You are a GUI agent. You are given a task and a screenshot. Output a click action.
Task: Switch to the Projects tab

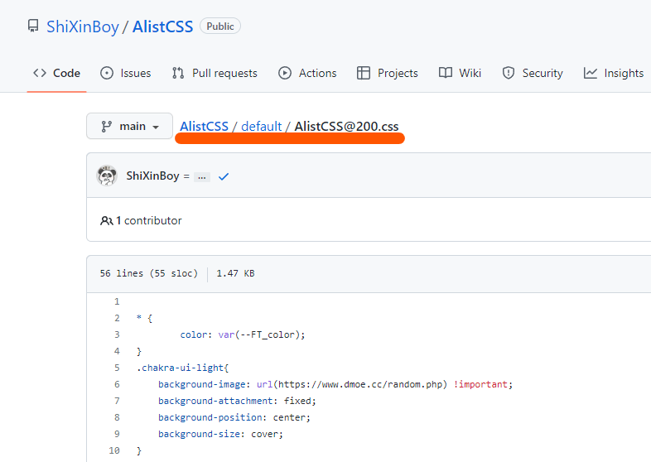point(387,73)
